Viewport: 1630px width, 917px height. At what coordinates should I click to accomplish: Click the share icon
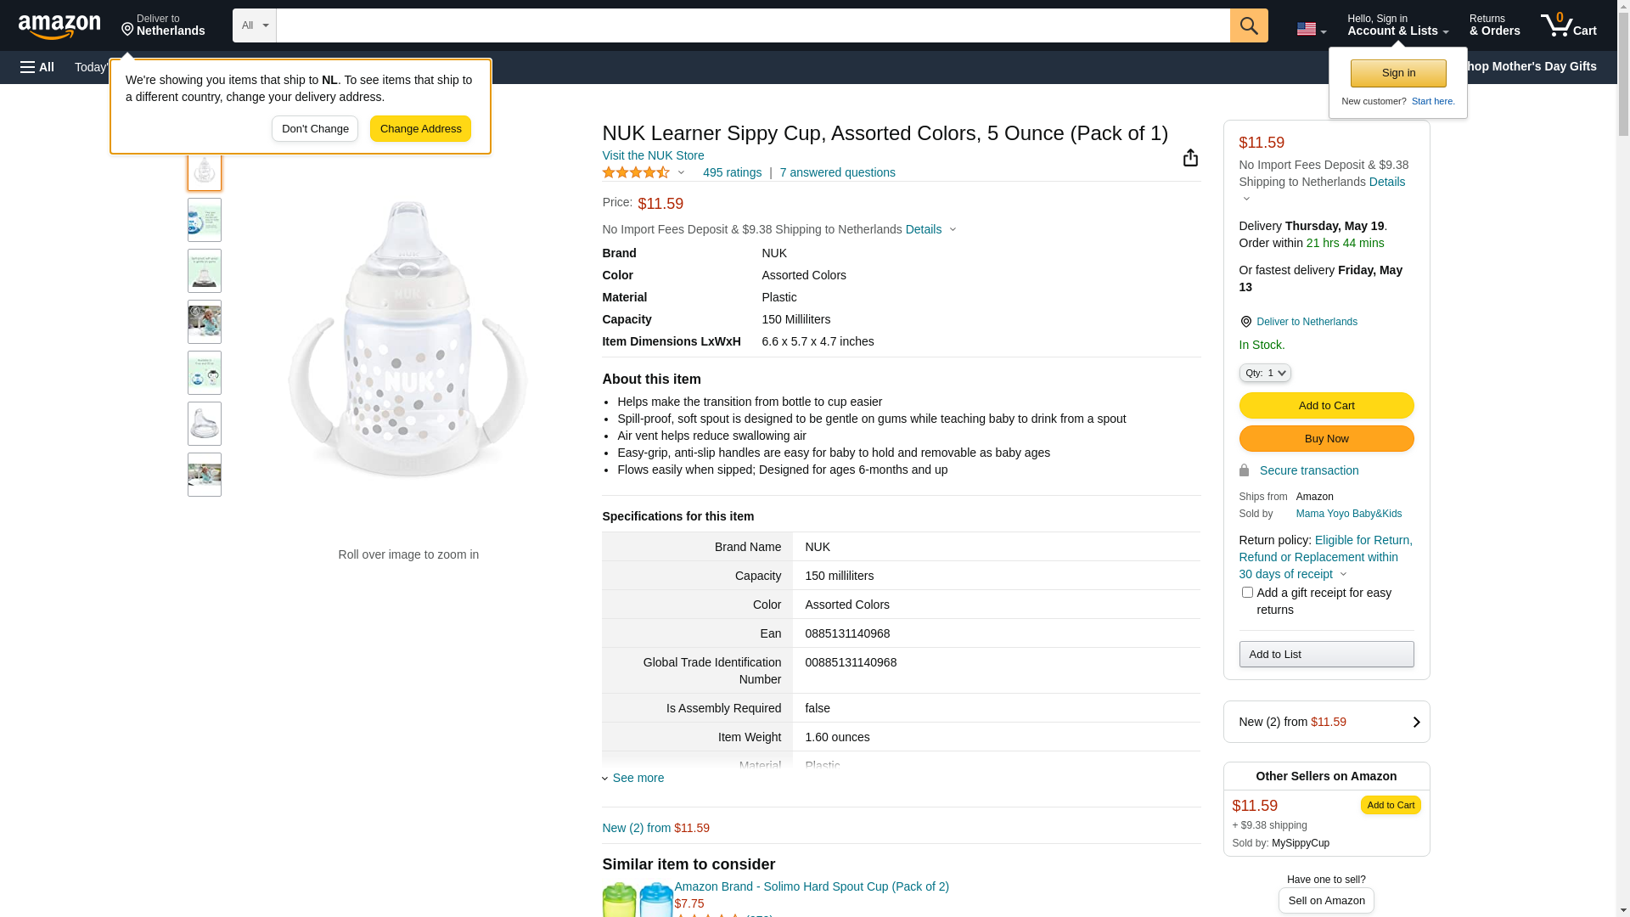(x=1190, y=158)
